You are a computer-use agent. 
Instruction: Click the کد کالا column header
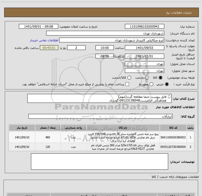[173, 128]
